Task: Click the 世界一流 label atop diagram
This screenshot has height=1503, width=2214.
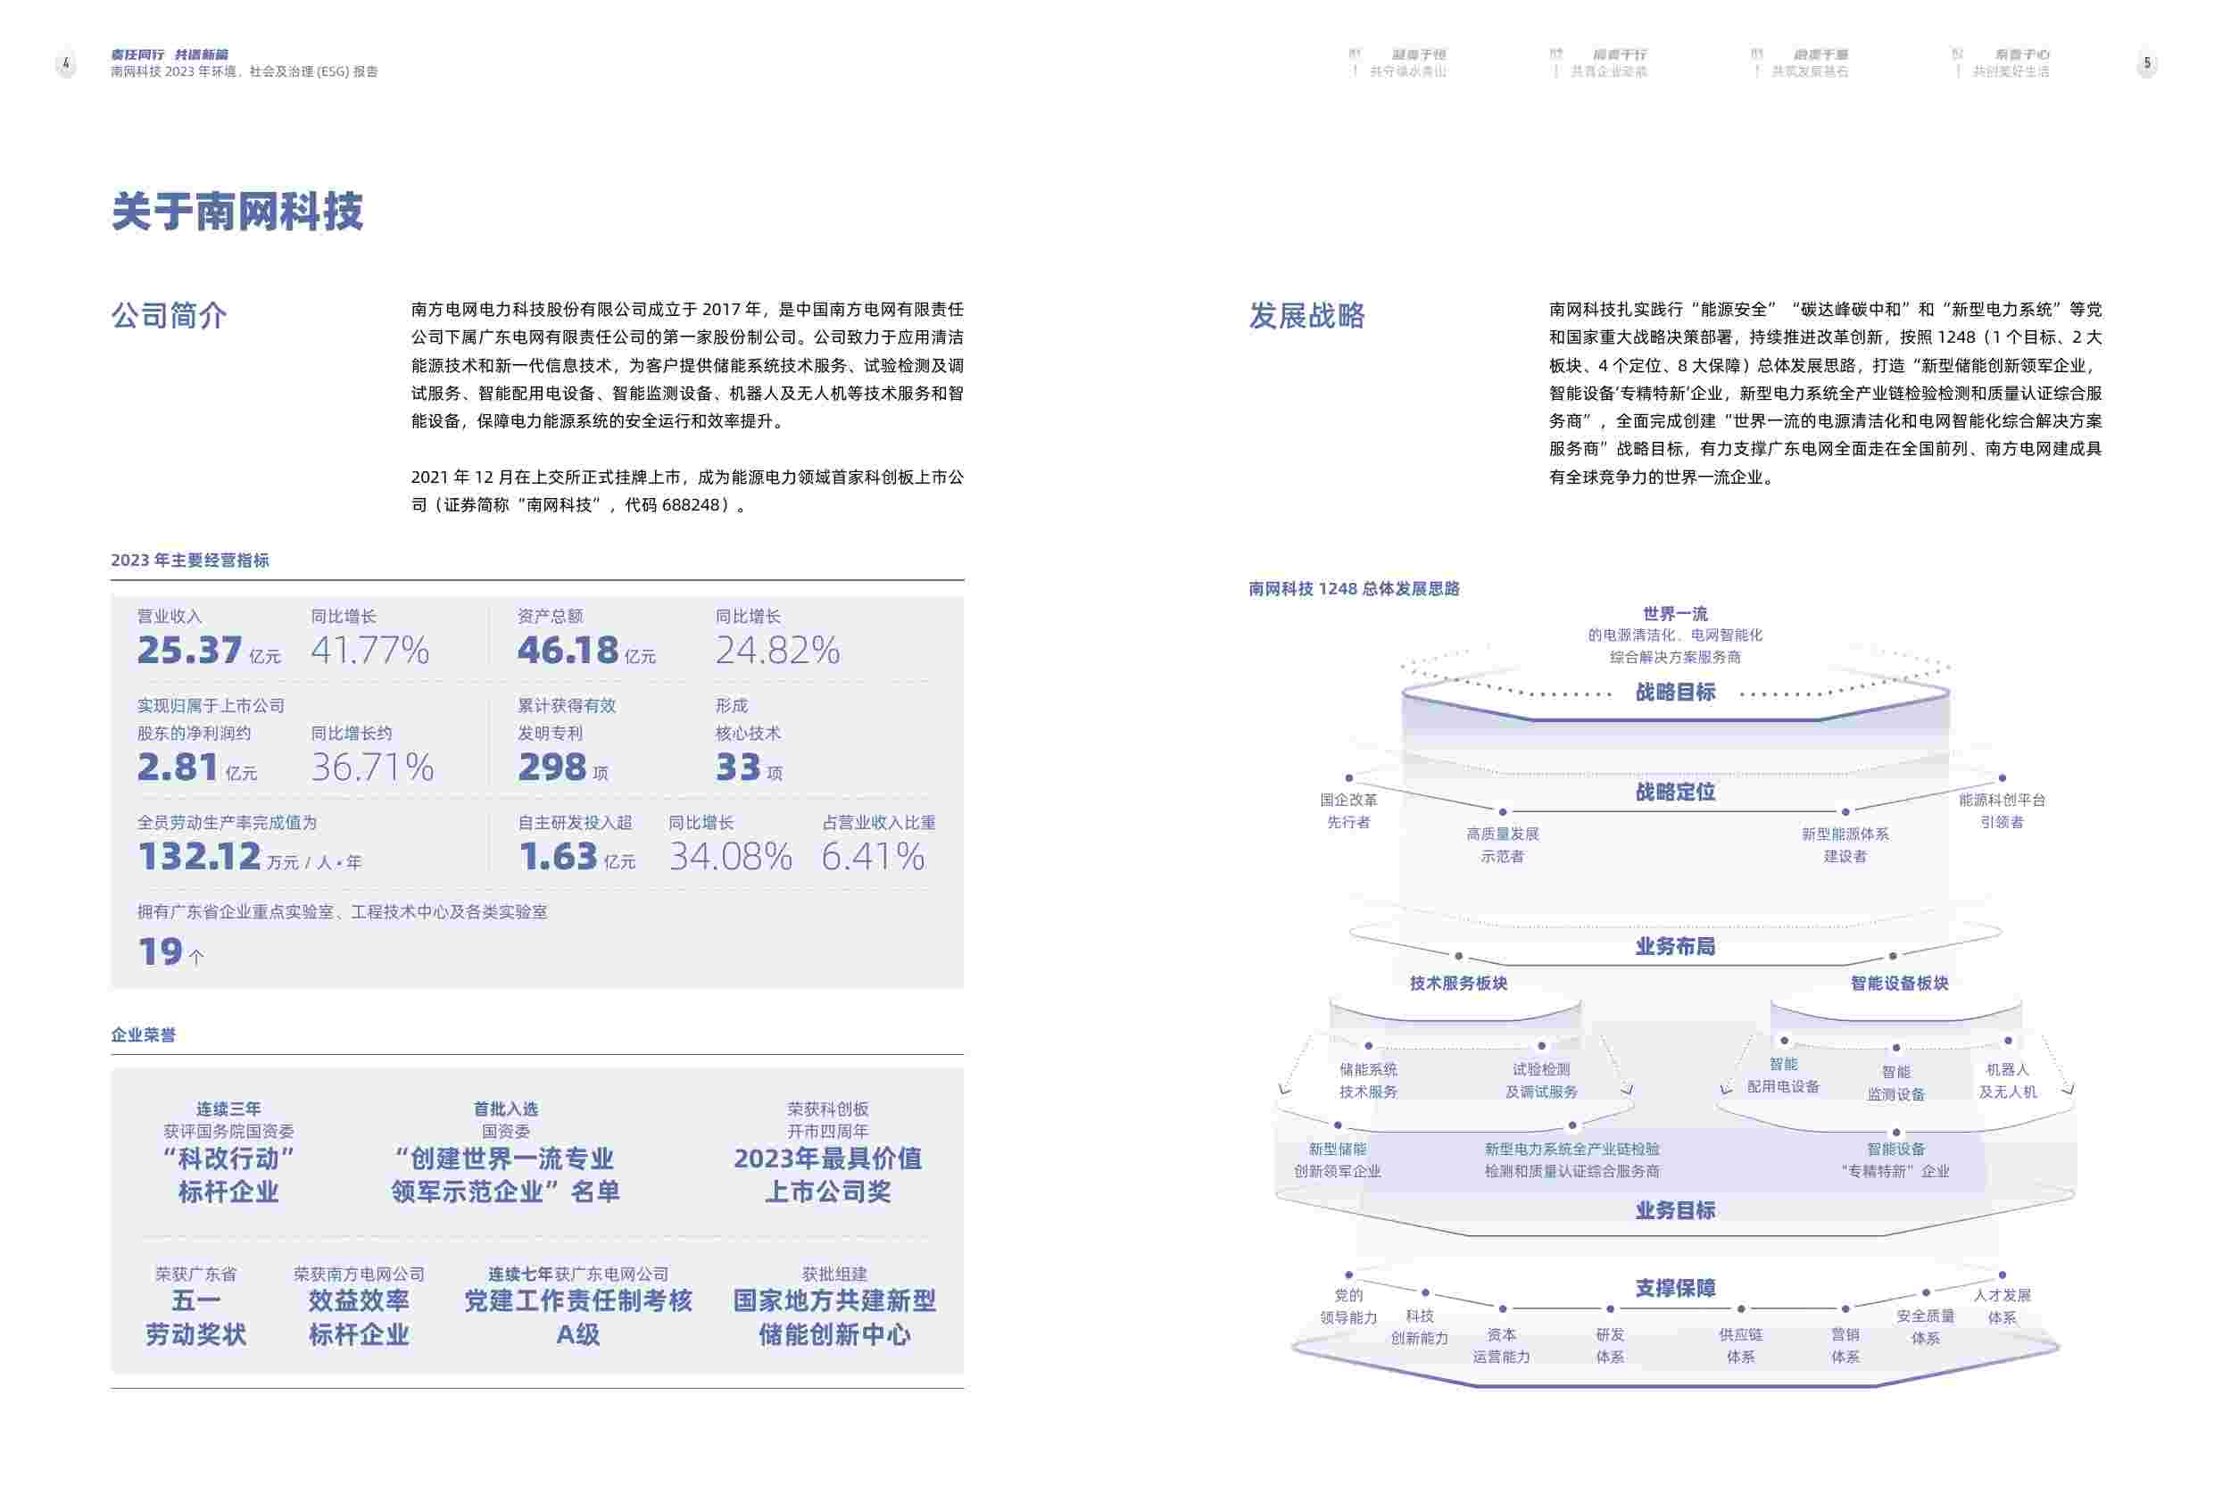Action: (1675, 614)
